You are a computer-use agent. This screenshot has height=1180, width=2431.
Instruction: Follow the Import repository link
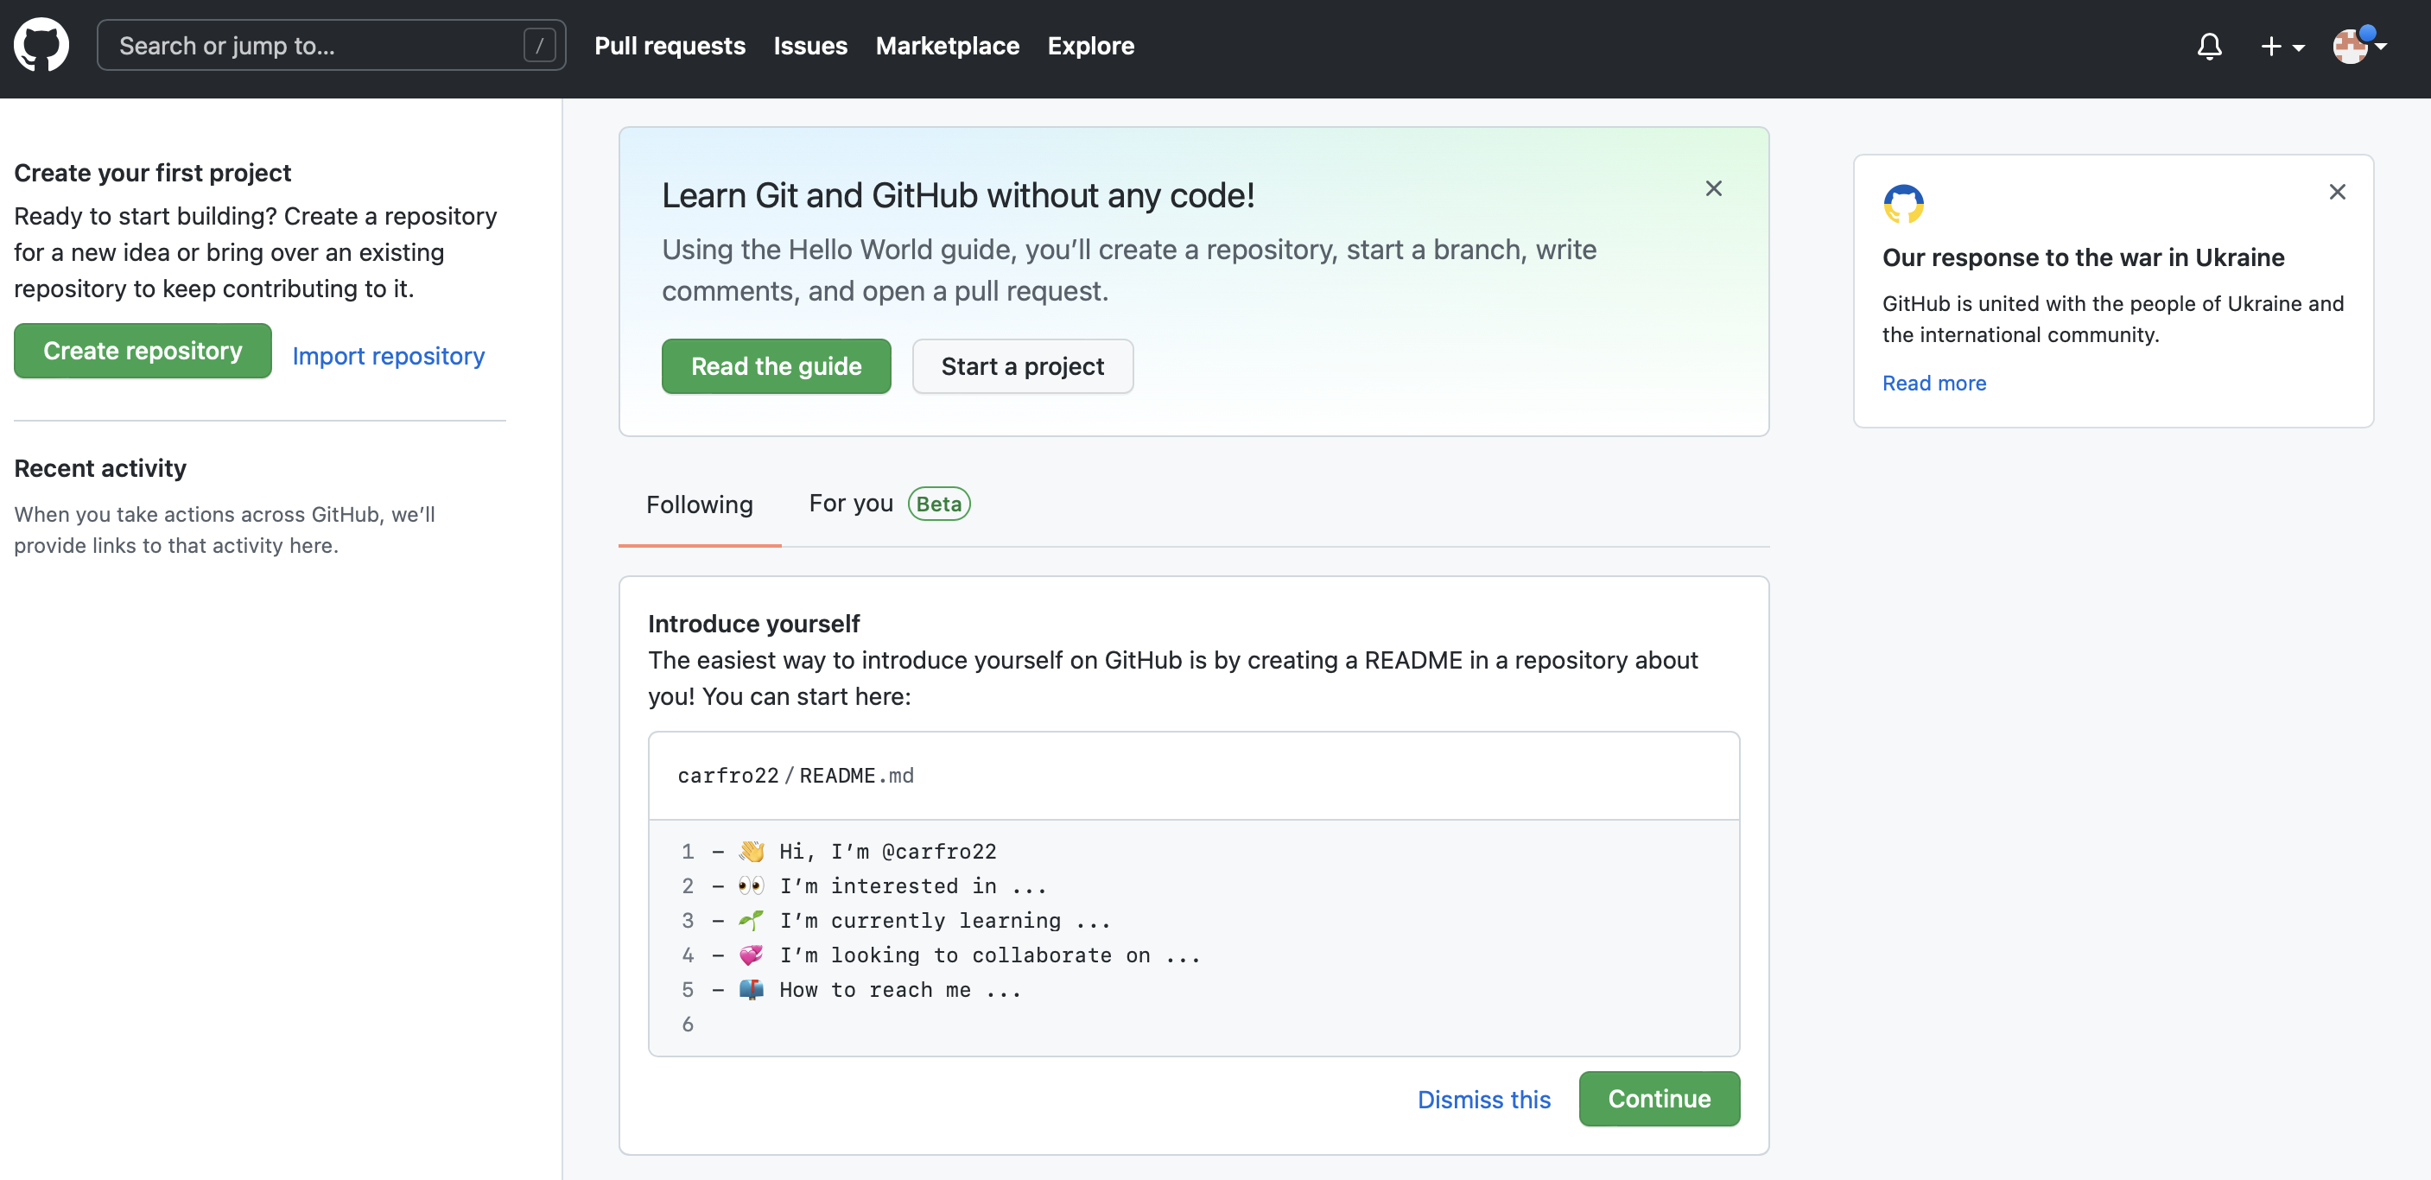click(x=388, y=356)
